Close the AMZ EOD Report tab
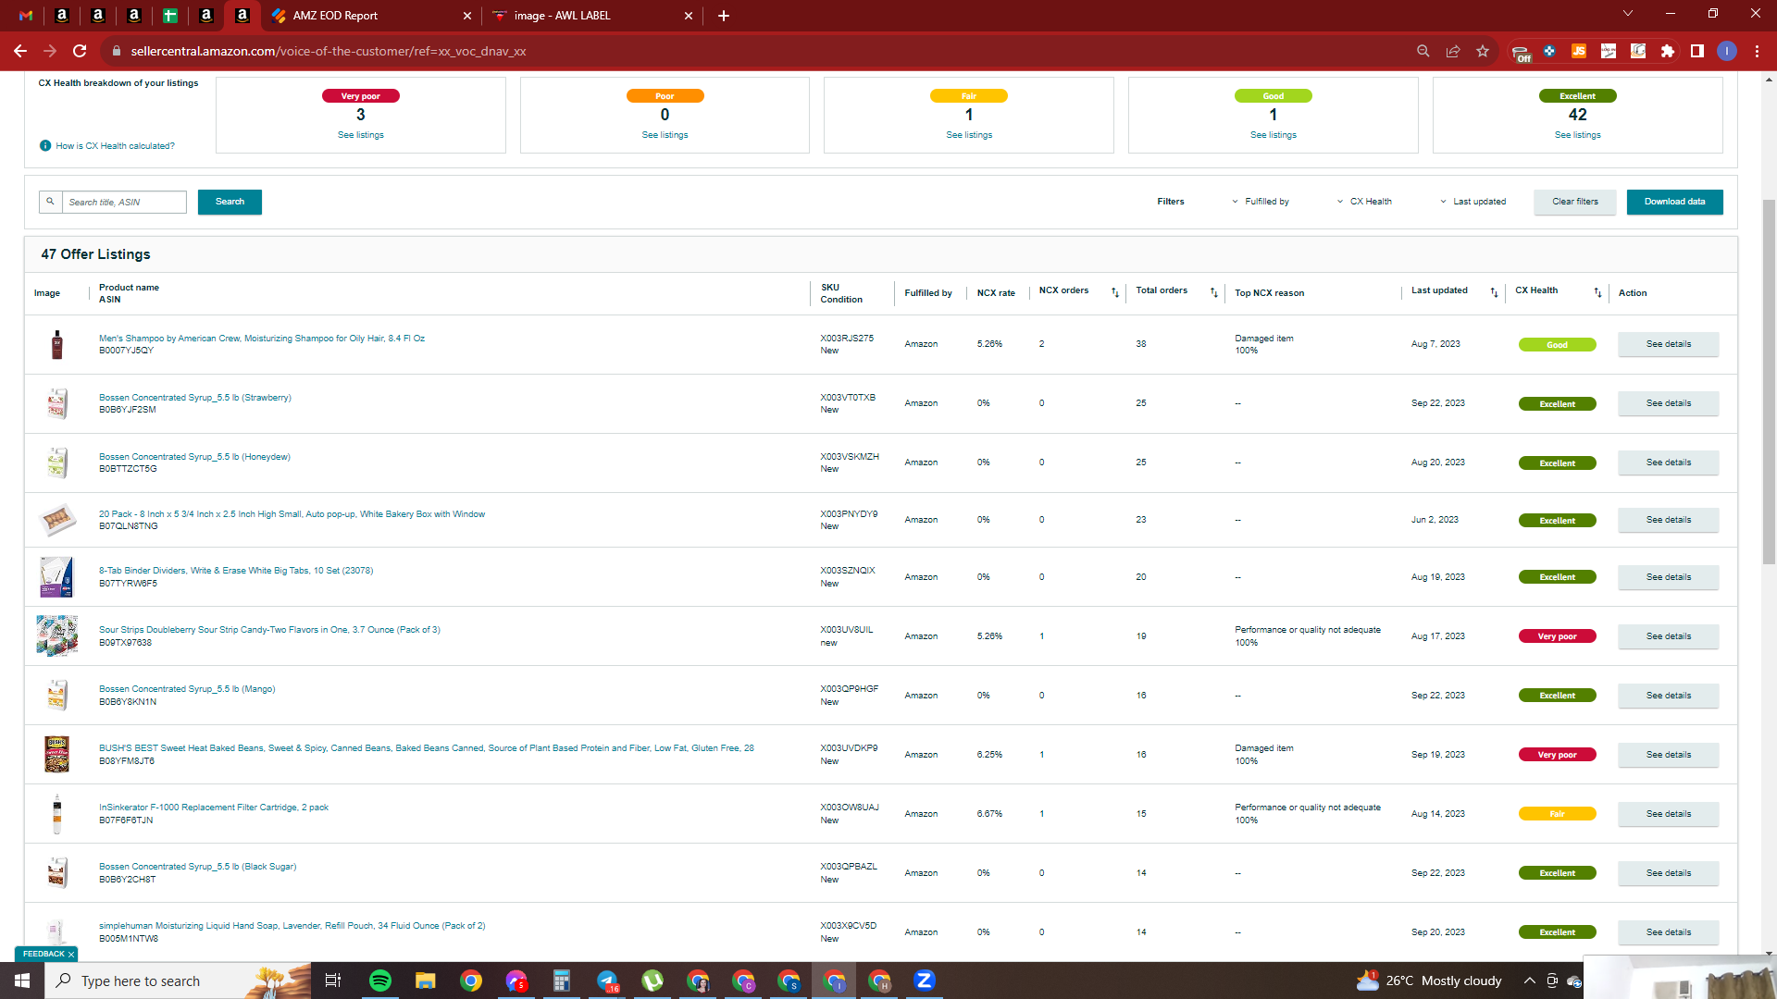Viewport: 1777px width, 999px height. click(x=467, y=16)
